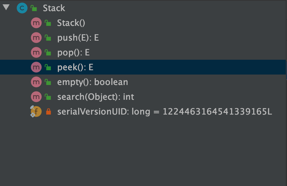Click the green public lock beside Stack class
Screen dimensions: 287x186
(34, 8)
